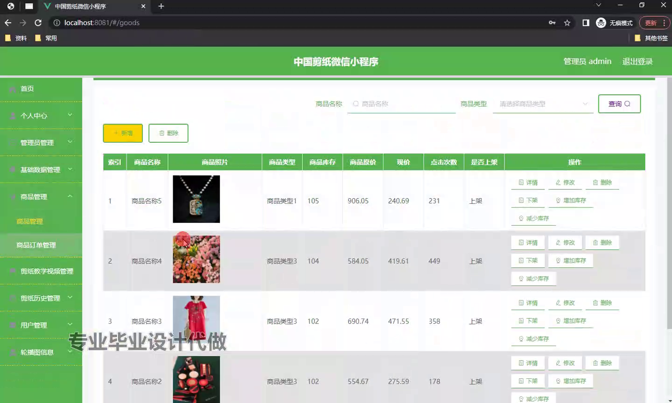Image resolution: width=672 pixels, height=403 pixels.
Task: Bookmark this page with the star icon
Action: coord(567,22)
